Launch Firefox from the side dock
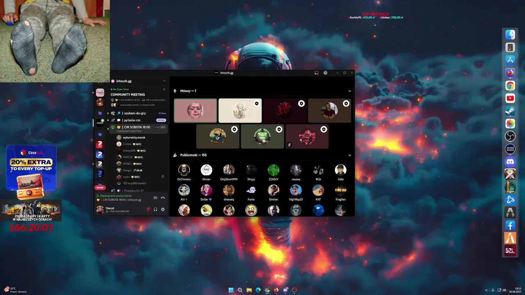 (x=510, y=73)
